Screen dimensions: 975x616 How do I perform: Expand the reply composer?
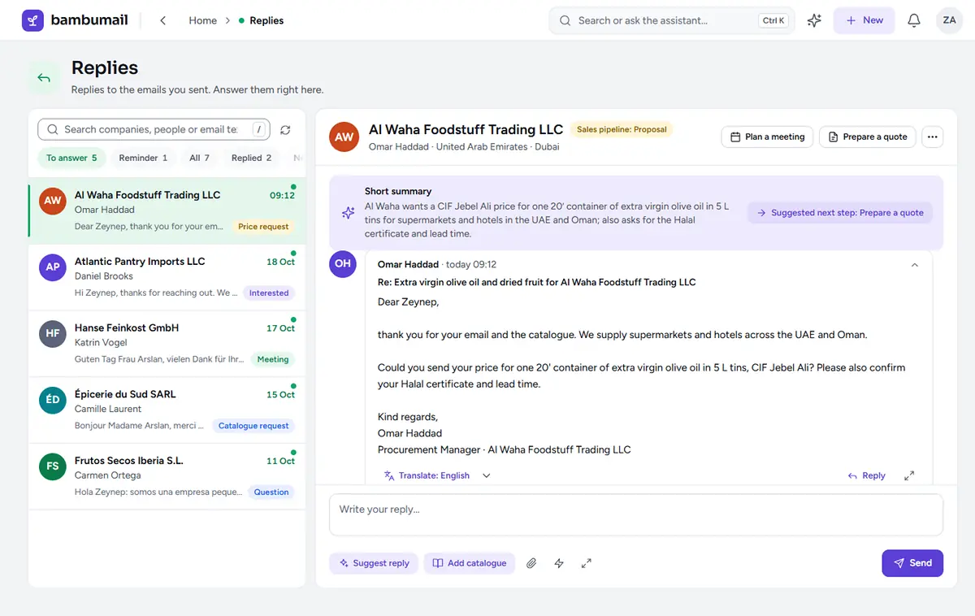[586, 563]
